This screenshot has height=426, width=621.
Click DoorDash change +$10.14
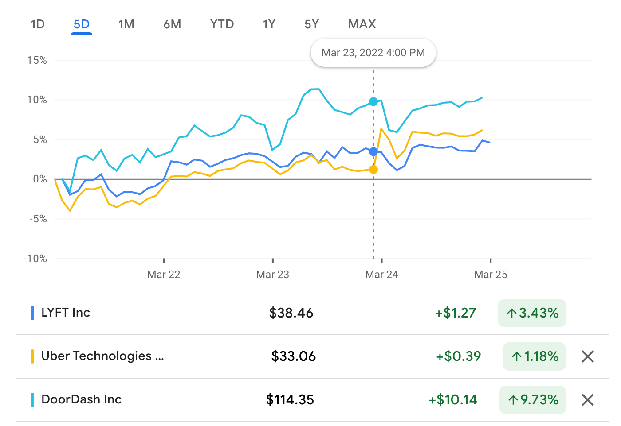[453, 400]
